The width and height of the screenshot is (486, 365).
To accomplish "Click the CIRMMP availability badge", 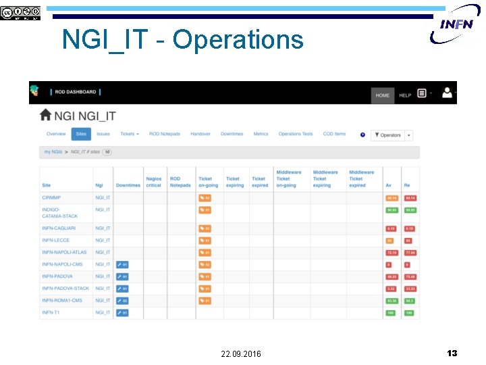I will (x=391, y=198).
